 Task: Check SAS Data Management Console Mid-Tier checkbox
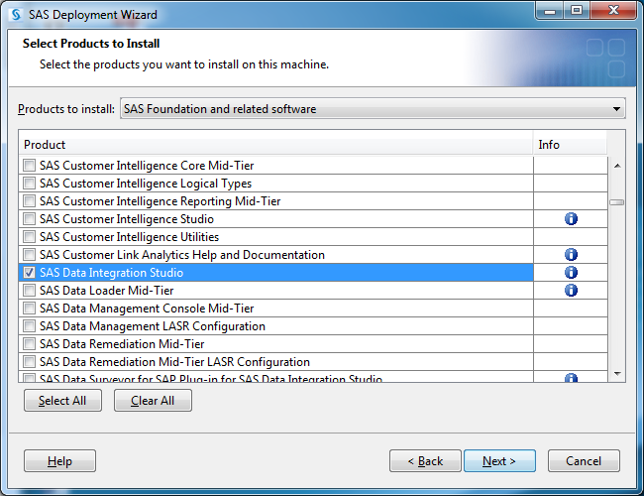point(29,309)
